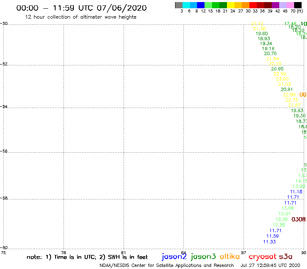The width and height of the screenshot is (307, 269).
Task: Click the longitude label 81
Action: click(x=124, y=252)
